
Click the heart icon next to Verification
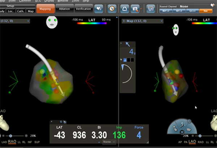tap(99, 8)
